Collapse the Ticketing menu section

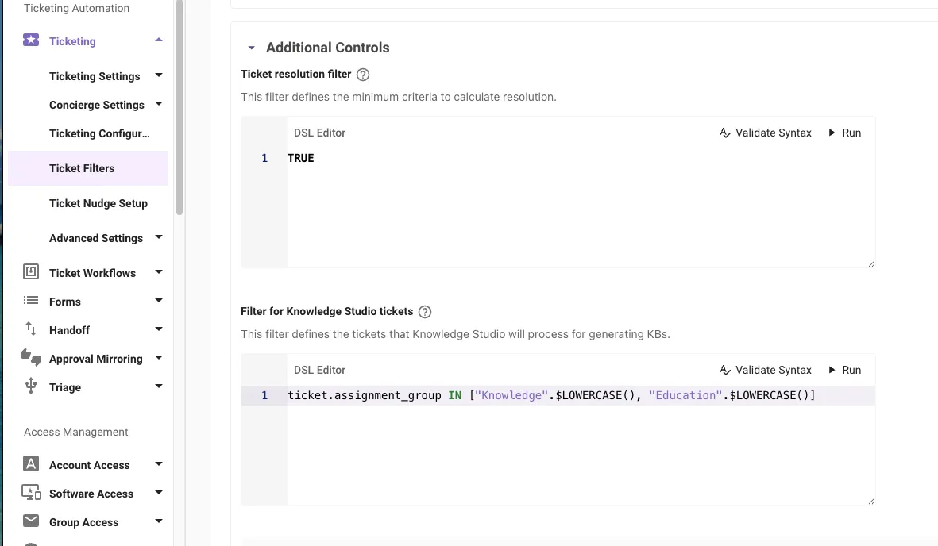point(159,40)
